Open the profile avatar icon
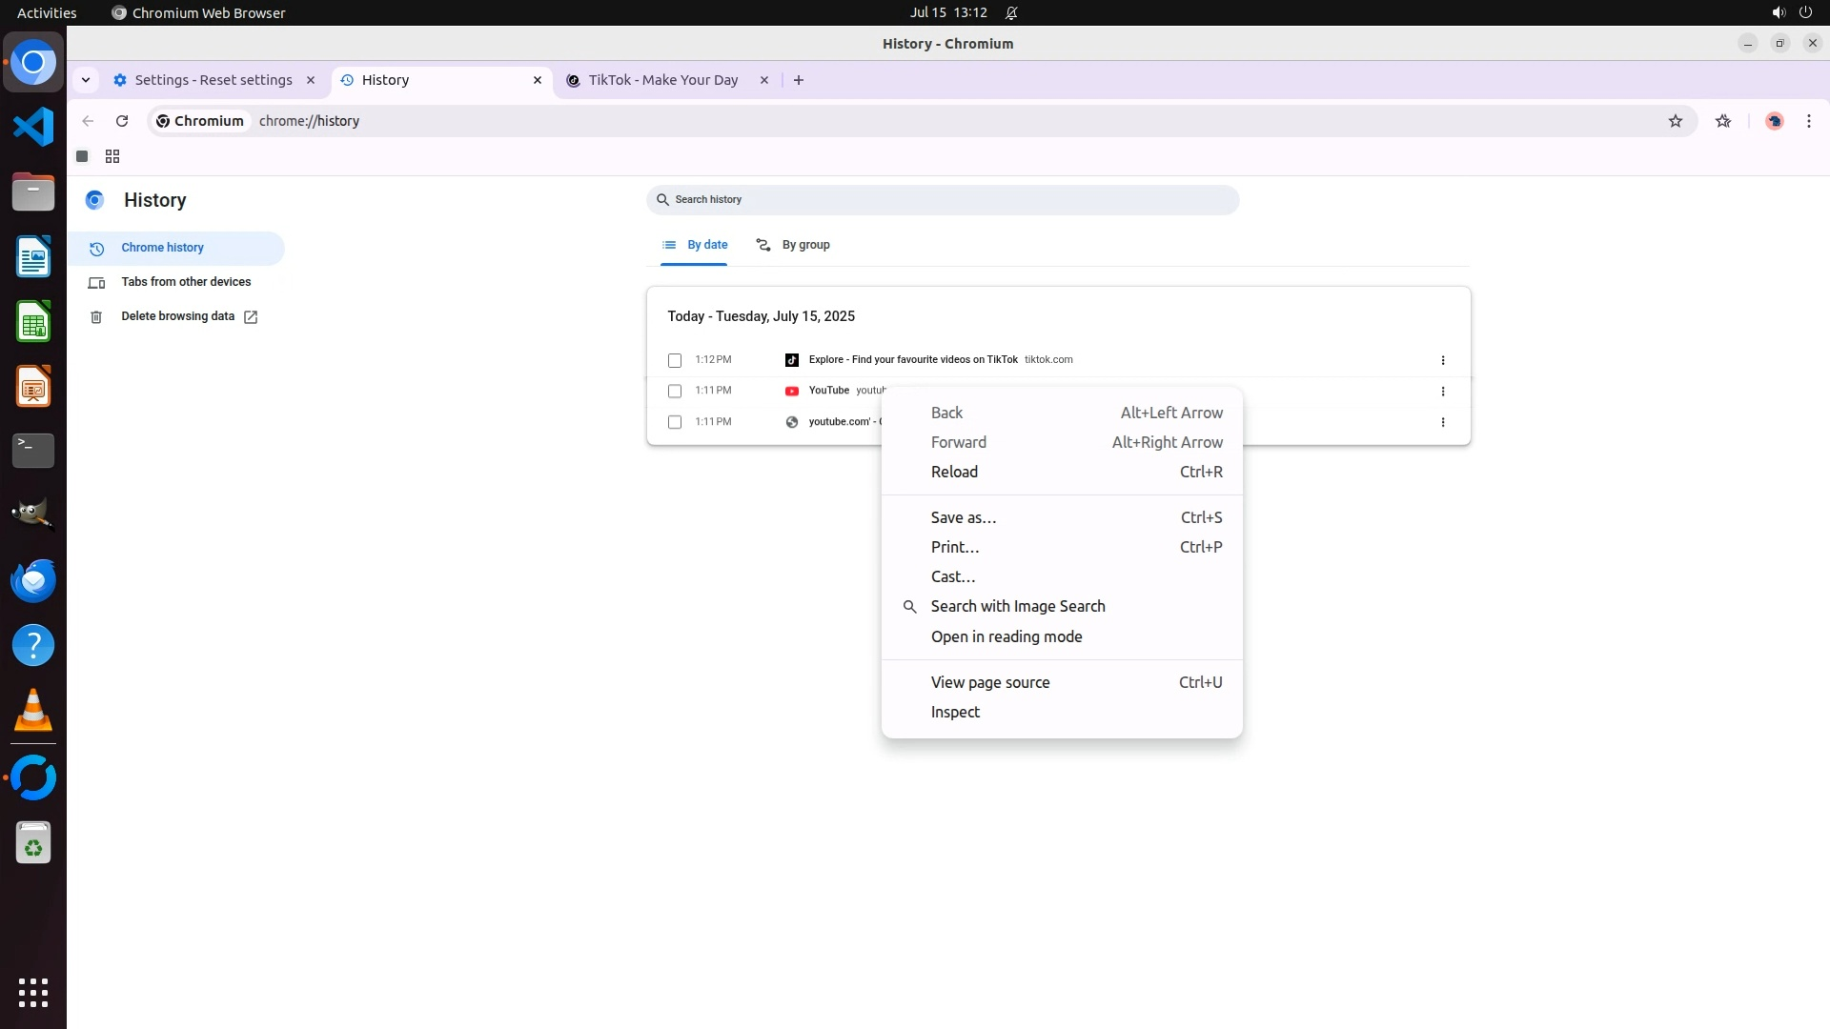The width and height of the screenshot is (1830, 1029). click(1774, 121)
